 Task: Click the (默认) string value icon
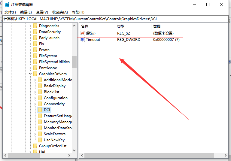[x=83, y=33]
